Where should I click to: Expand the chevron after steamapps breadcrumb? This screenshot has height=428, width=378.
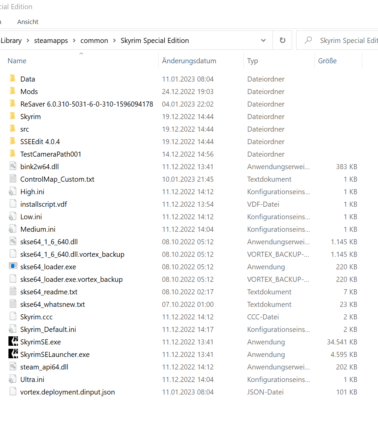tap(74, 41)
